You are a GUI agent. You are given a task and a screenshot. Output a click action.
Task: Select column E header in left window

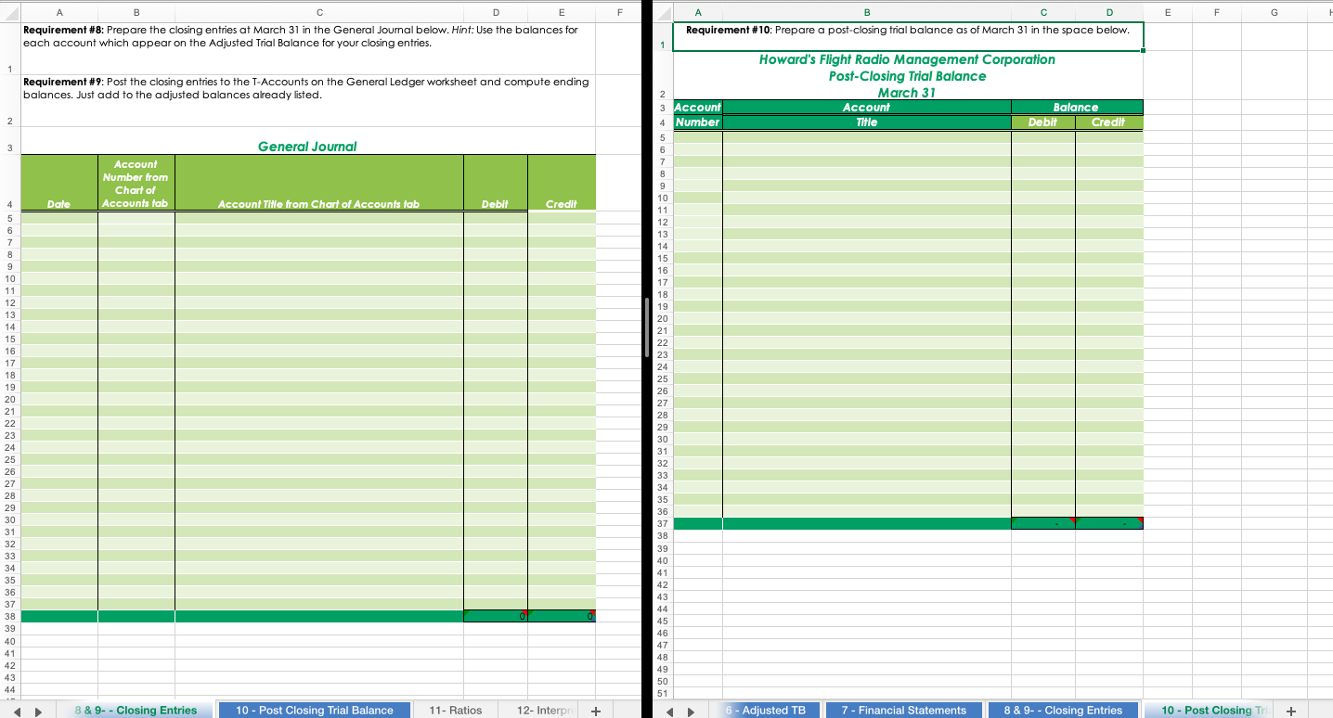click(562, 12)
